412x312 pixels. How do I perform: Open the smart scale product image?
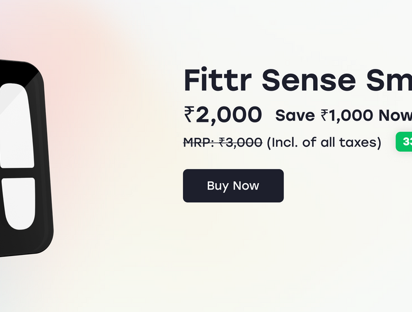click(26, 158)
